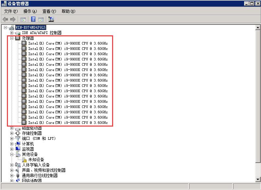Go forward with the right arrow toolbar icon

point(13,19)
